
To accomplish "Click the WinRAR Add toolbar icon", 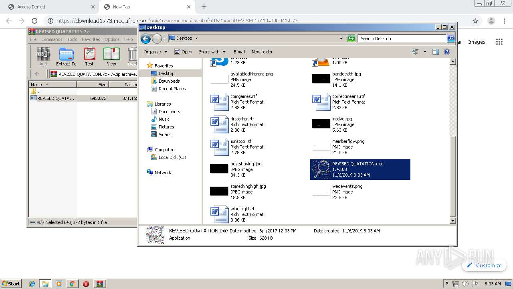I will pyautogui.click(x=43, y=56).
